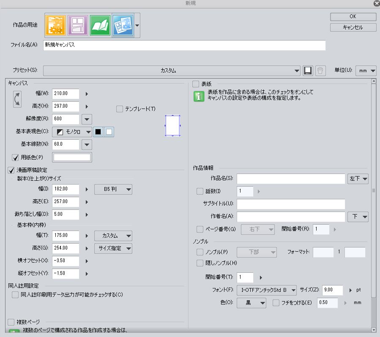Click the キャンセル button
The image size is (380, 337).
click(353, 27)
